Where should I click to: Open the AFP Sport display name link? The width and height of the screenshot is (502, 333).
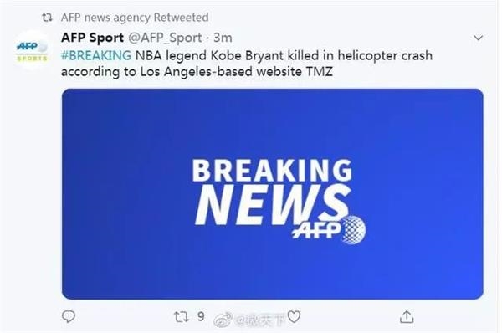(x=92, y=38)
